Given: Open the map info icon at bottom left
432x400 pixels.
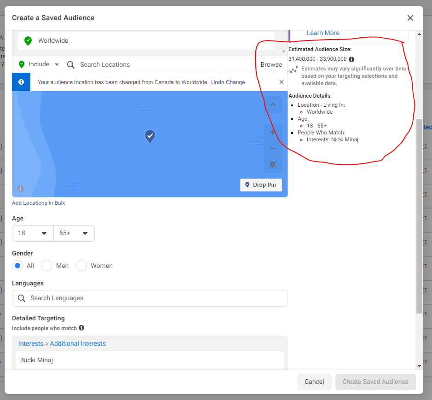Looking at the screenshot, I should 20,189.
